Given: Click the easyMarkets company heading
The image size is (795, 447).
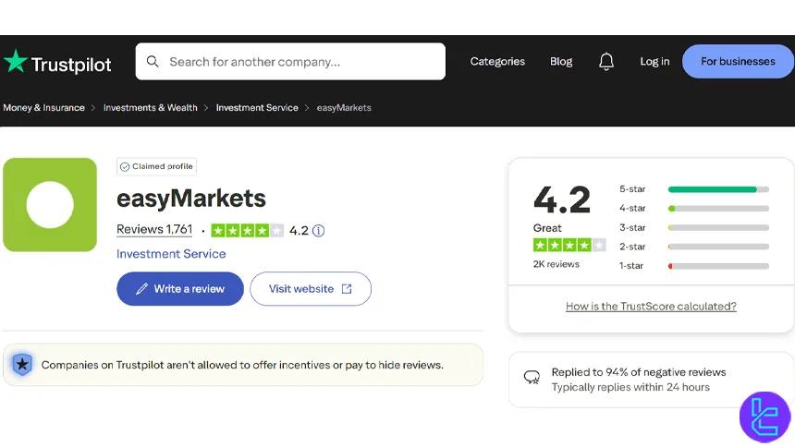Looking at the screenshot, I should [x=191, y=199].
